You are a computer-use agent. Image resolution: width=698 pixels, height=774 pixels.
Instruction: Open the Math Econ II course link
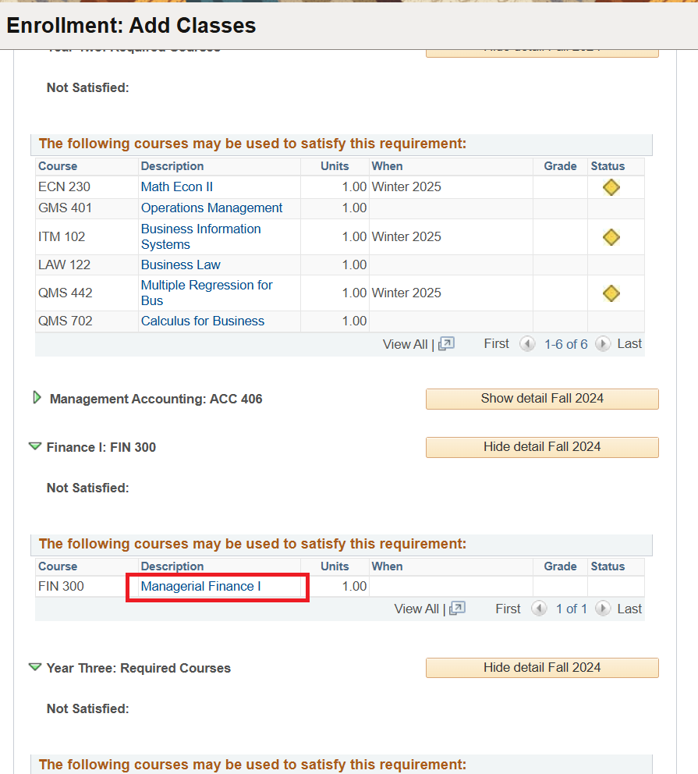pos(176,187)
